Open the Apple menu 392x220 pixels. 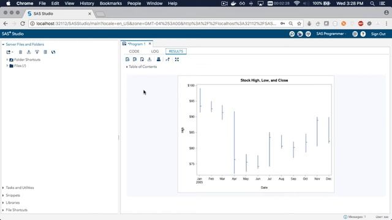8,4
